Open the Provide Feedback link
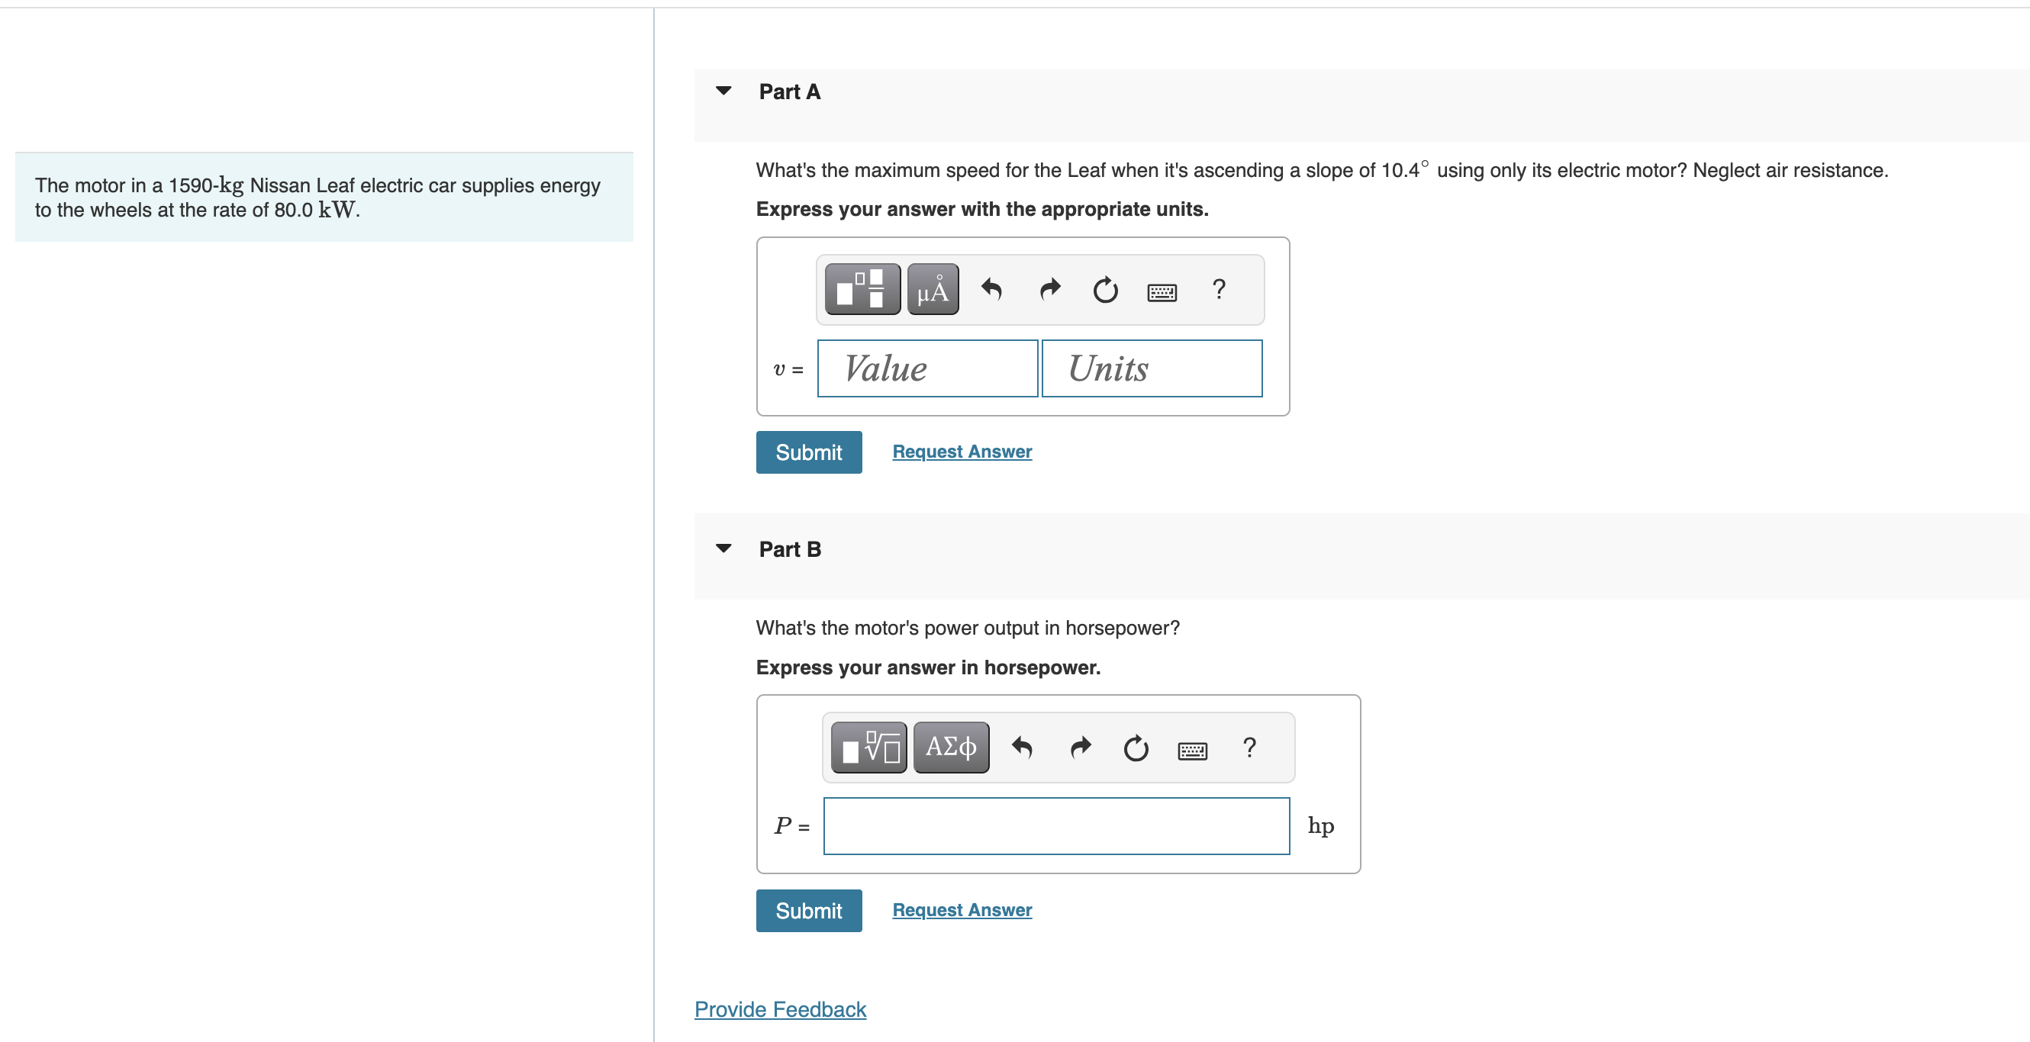This screenshot has height=1042, width=2030. pos(780,1009)
